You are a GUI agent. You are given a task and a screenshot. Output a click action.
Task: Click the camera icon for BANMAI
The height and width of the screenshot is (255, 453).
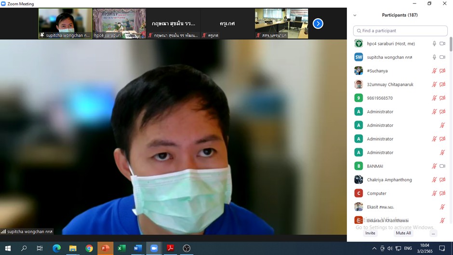tap(442, 166)
